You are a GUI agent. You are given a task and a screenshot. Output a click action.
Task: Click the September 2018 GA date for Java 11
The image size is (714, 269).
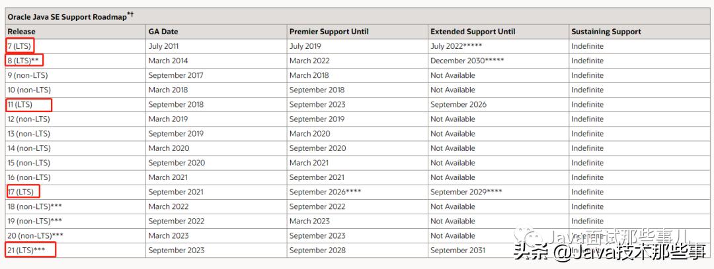[x=176, y=104]
